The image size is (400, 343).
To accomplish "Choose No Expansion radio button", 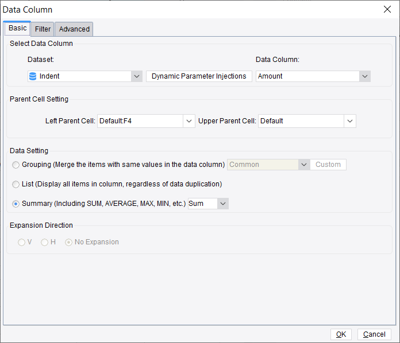I will point(68,242).
